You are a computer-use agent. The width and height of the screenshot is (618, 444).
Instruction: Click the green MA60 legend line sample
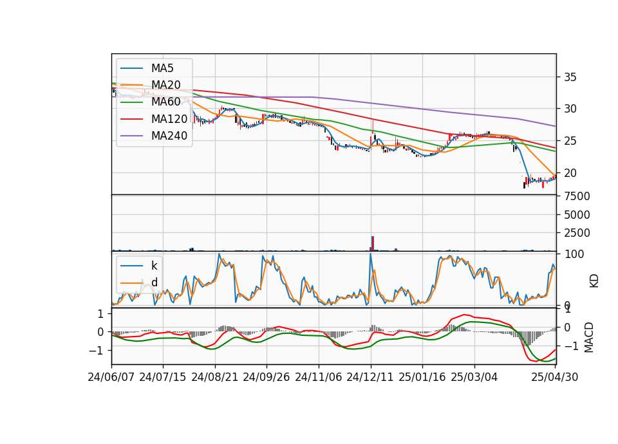coord(131,102)
